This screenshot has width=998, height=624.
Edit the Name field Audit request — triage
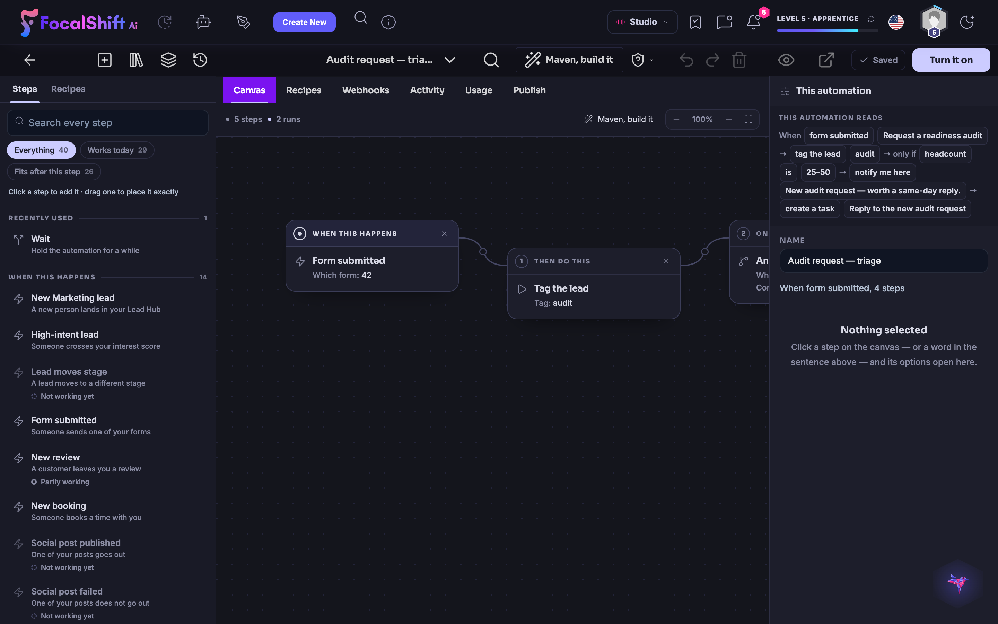[x=883, y=261]
